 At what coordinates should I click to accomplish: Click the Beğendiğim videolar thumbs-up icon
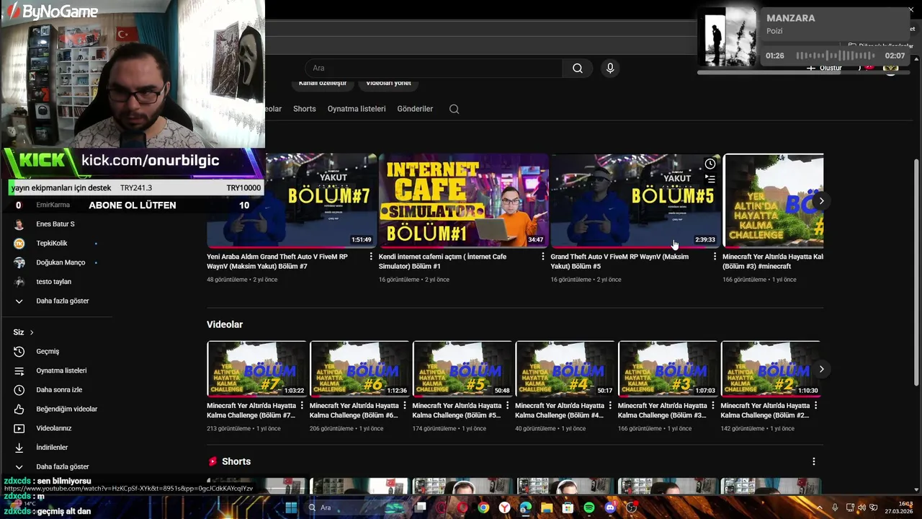click(x=19, y=409)
